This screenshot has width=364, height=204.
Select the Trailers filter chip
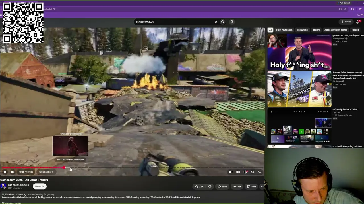(x=316, y=30)
